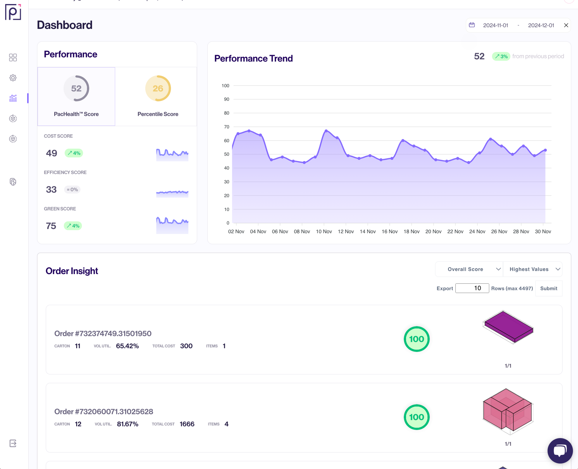
Task: Click the second package cube sidebar icon
Action: (13, 139)
